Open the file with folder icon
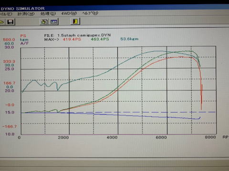 pyautogui.click(x=2, y=22)
